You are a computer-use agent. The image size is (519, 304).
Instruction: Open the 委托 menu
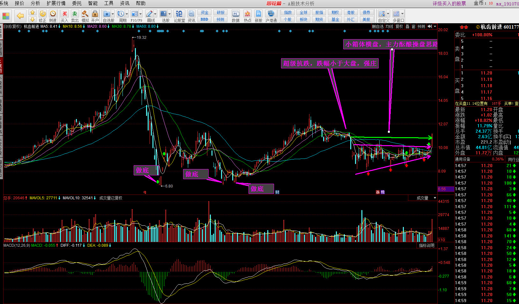pyautogui.click(x=77, y=3)
